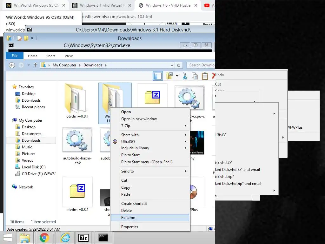Choose Pin to Start
This screenshot has height=244, width=325.
(150, 155)
